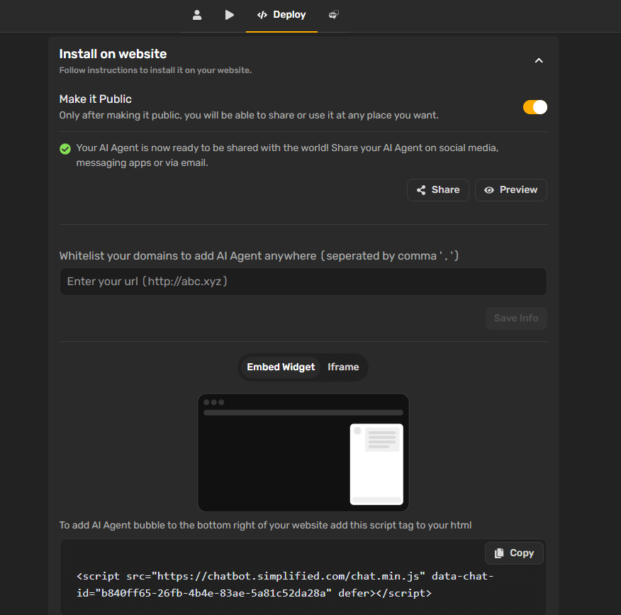Click the 'Install on website' heading
Viewport: 621px width, 615px height.
tap(113, 54)
